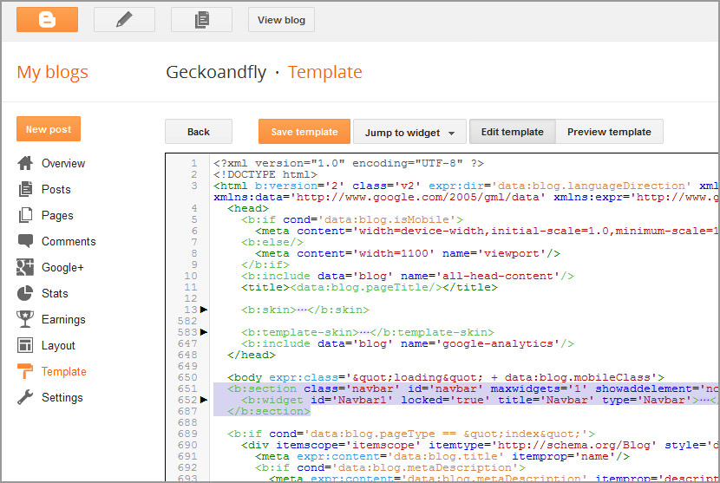This screenshot has width=720, height=483.
Task: Click the meta data:blog.title line 691
Action: click(442, 456)
